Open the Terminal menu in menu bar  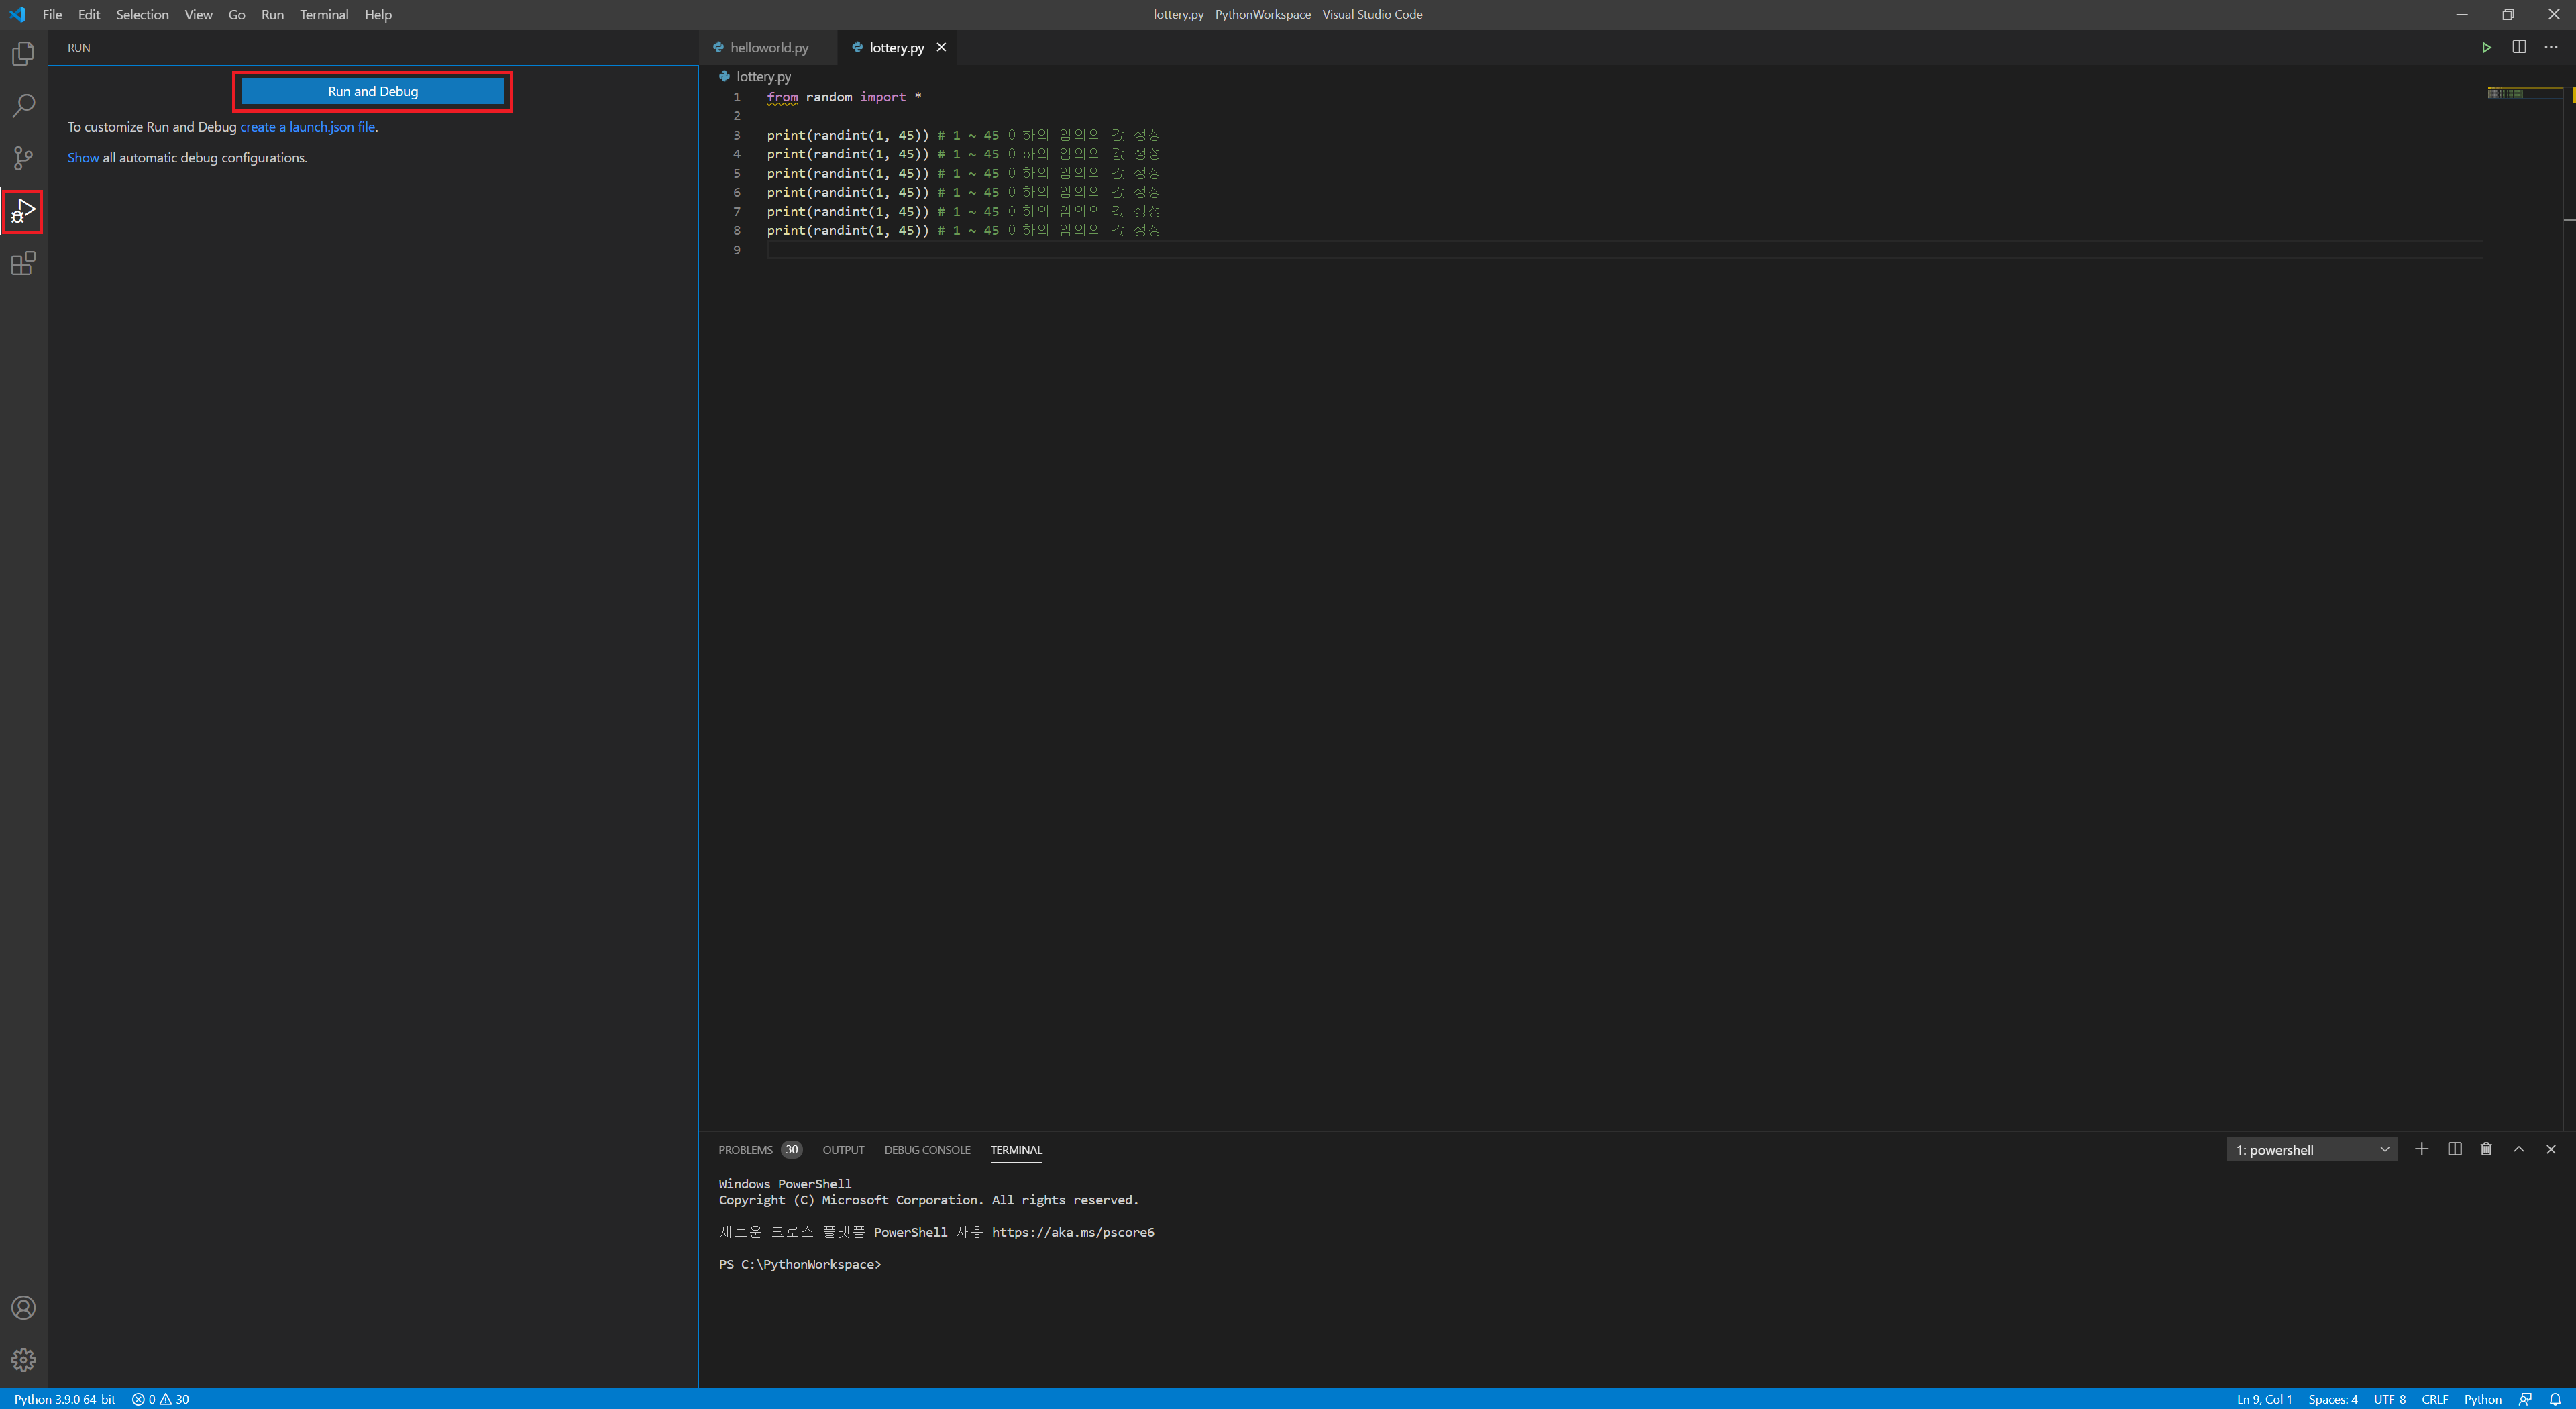323,15
